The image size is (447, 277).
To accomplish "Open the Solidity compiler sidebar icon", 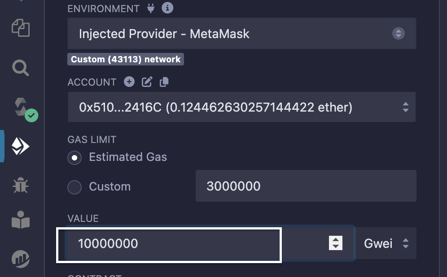I will [22, 108].
